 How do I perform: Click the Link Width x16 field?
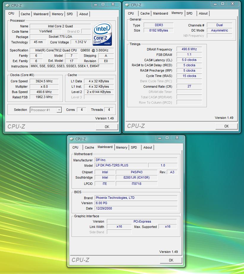coord(119,227)
